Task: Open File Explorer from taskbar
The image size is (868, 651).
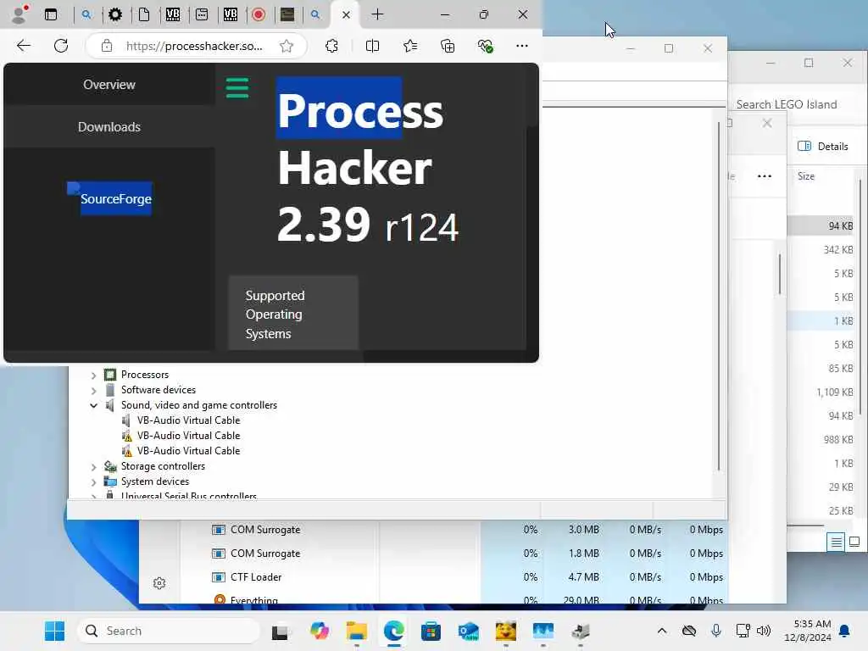Action: point(357,631)
